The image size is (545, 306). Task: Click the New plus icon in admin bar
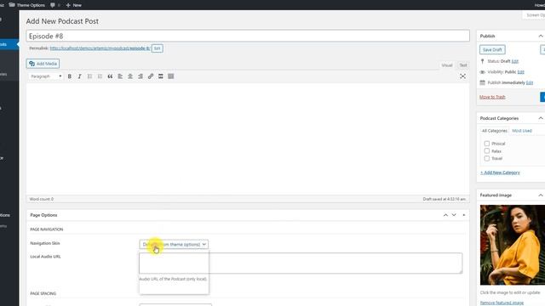pyautogui.click(x=68, y=5)
